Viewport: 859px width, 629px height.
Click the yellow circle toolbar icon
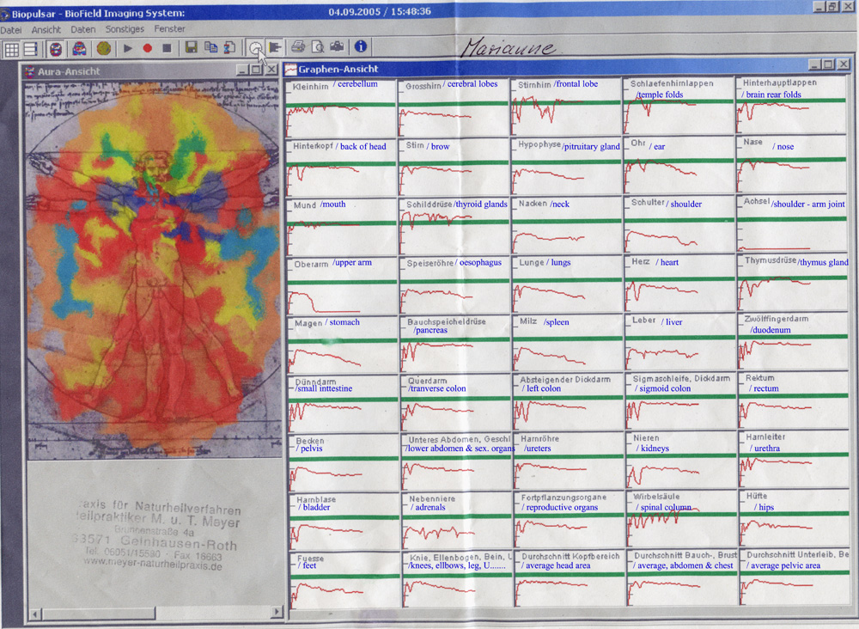tap(104, 49)
